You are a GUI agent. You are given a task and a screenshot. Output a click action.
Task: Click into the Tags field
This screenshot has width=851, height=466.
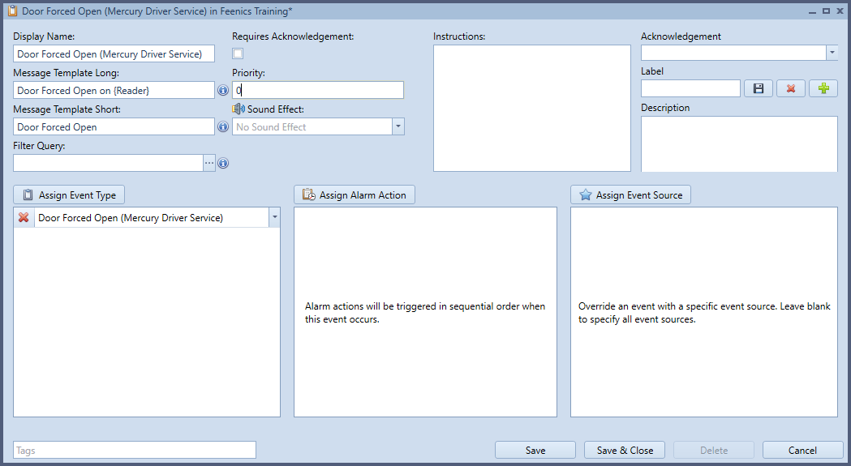(x=135, y=451)
